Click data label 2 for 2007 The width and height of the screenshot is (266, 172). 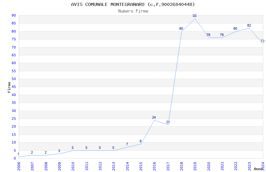[32, 152]
